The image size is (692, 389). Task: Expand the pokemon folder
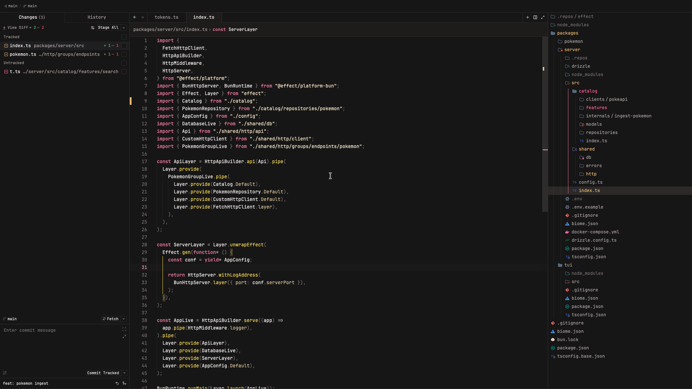573,41
